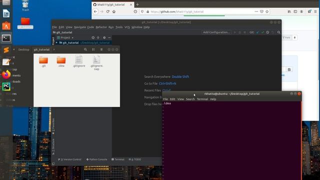Open Project view dropdown in PyCharm
The image size is (320, 180).
pos(65,37)
